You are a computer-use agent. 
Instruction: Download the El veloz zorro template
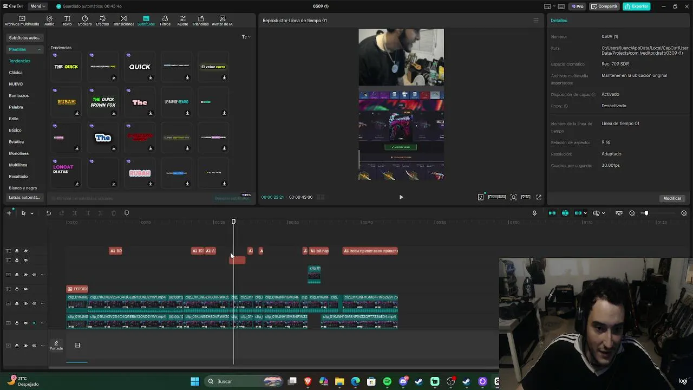[224, 77]
